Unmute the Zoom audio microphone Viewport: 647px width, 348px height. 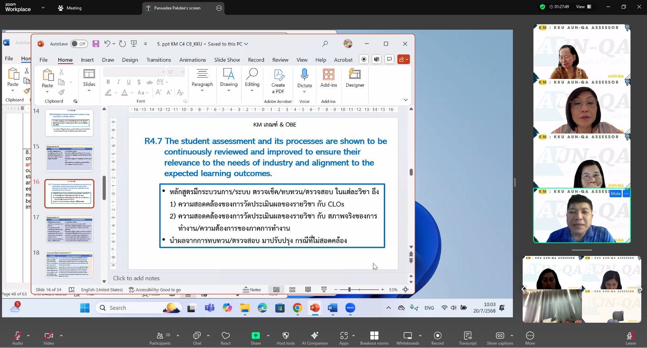(x=17, y=336)
